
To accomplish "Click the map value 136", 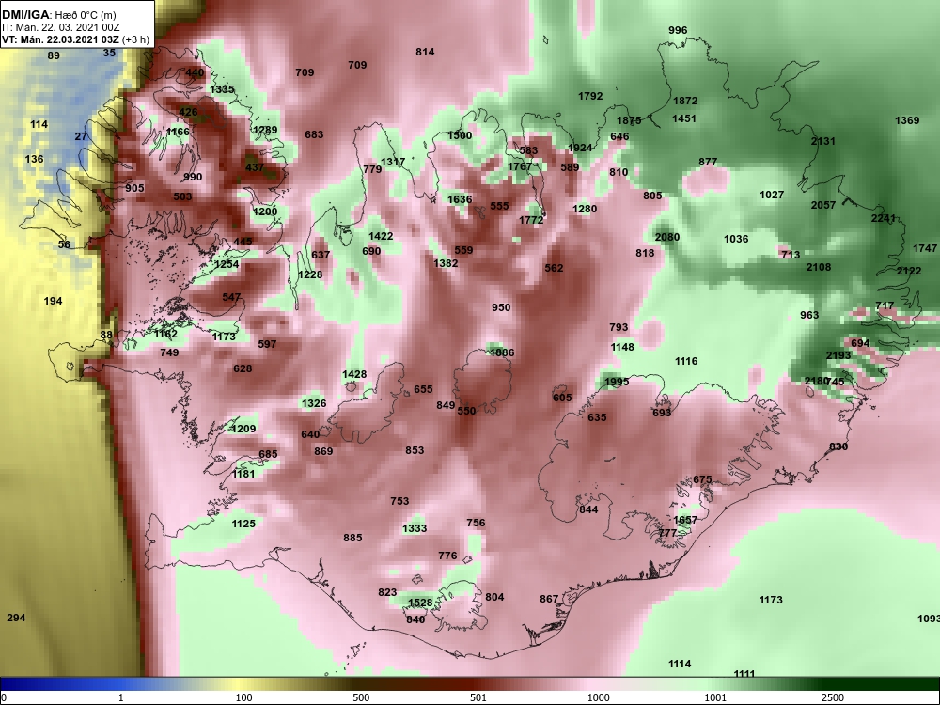I will click(x=34, y=159).
